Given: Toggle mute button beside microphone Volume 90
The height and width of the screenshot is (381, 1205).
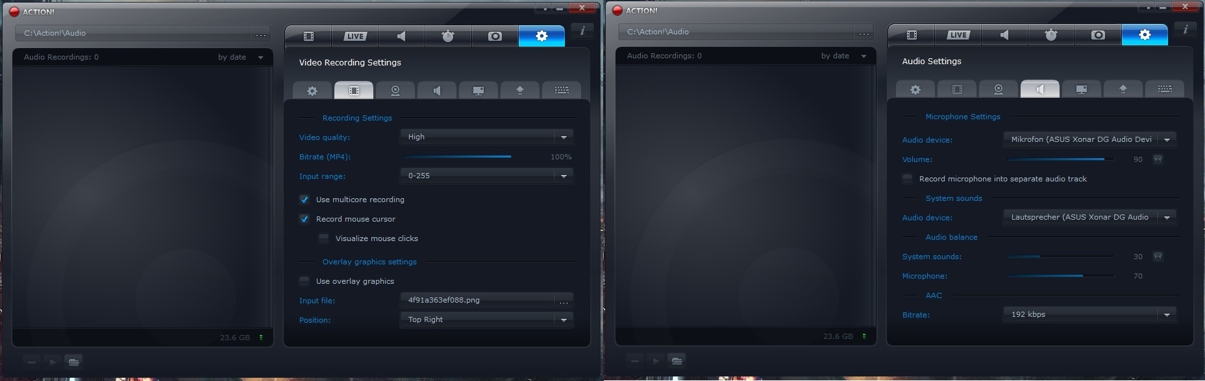Looking at the screenshot, I should [1158, 159].
